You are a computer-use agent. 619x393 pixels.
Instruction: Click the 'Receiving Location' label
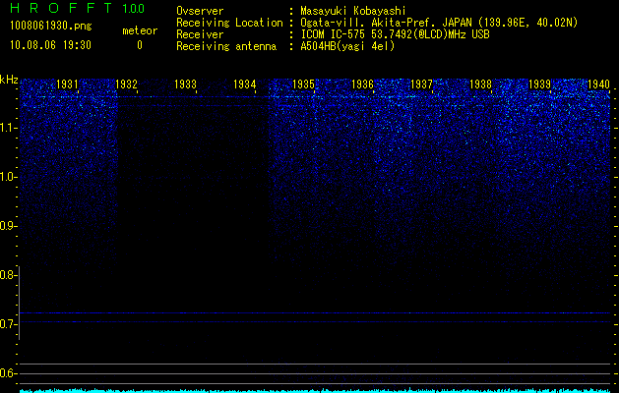click(229, 23)
